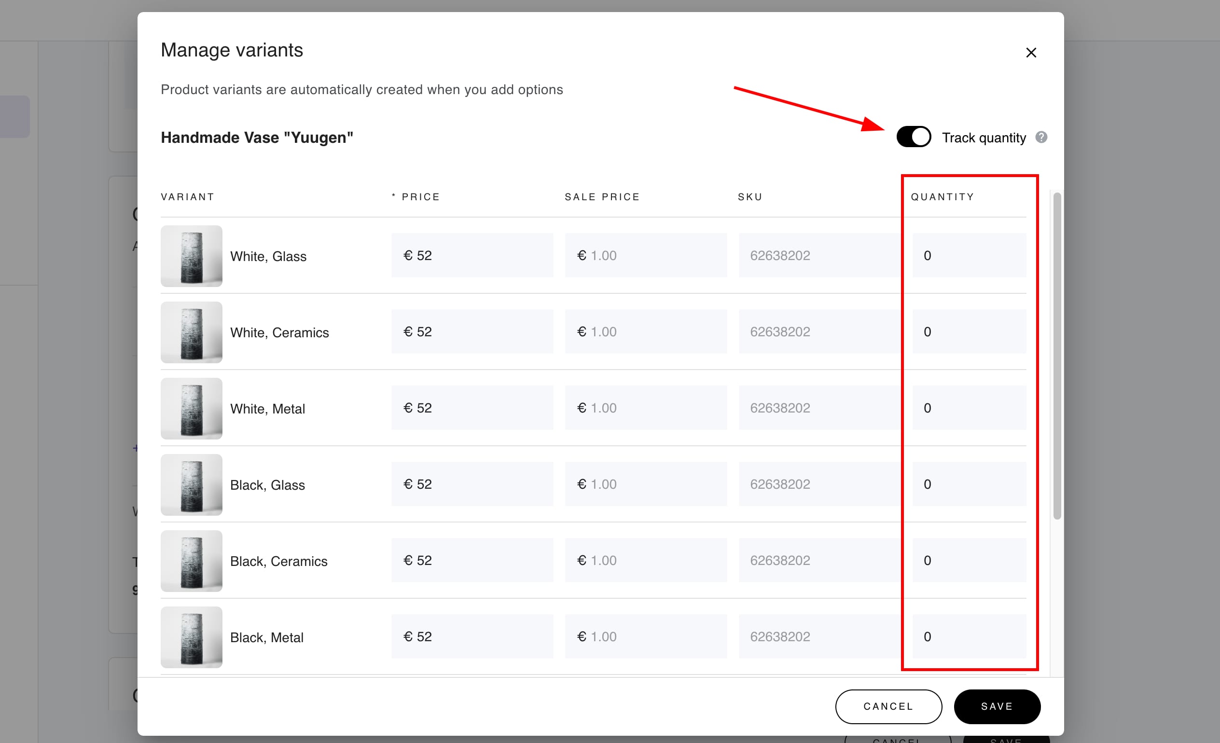Image resolution: width=1220 pixels, height=743 pixels.
Task: Click the White, Metal vase thumbnail
Action: (x=191, y=408)
